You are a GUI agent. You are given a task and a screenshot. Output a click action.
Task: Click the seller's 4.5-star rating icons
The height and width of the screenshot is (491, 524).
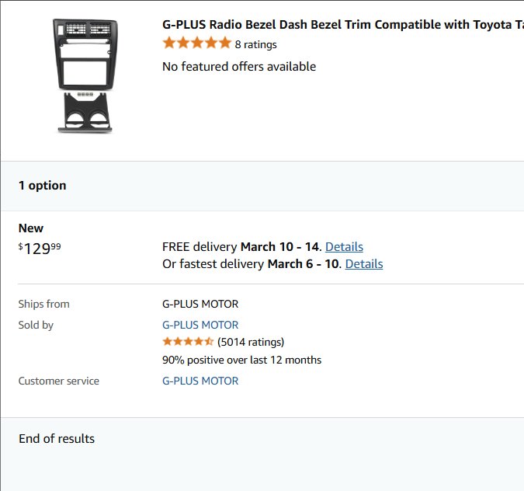[188, 342]
